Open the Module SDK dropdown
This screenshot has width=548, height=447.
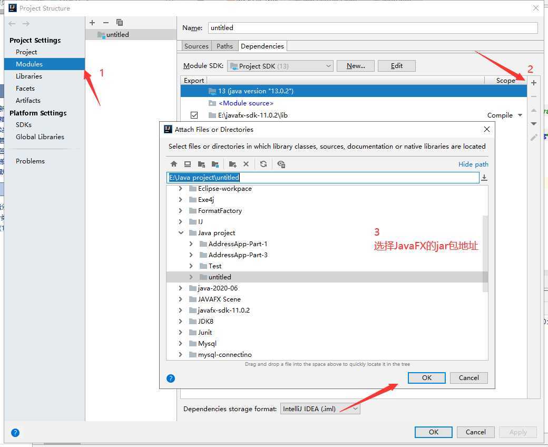pyautogui.click(x=280, y=66)
